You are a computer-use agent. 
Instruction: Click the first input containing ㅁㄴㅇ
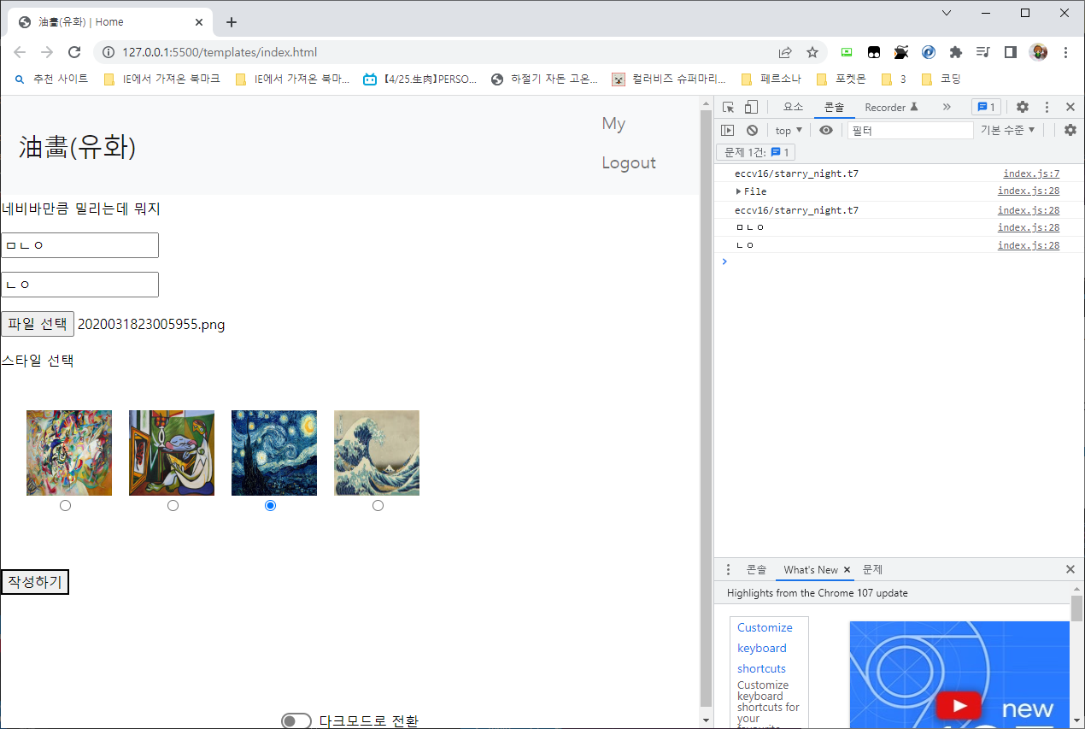pos(79,245)
